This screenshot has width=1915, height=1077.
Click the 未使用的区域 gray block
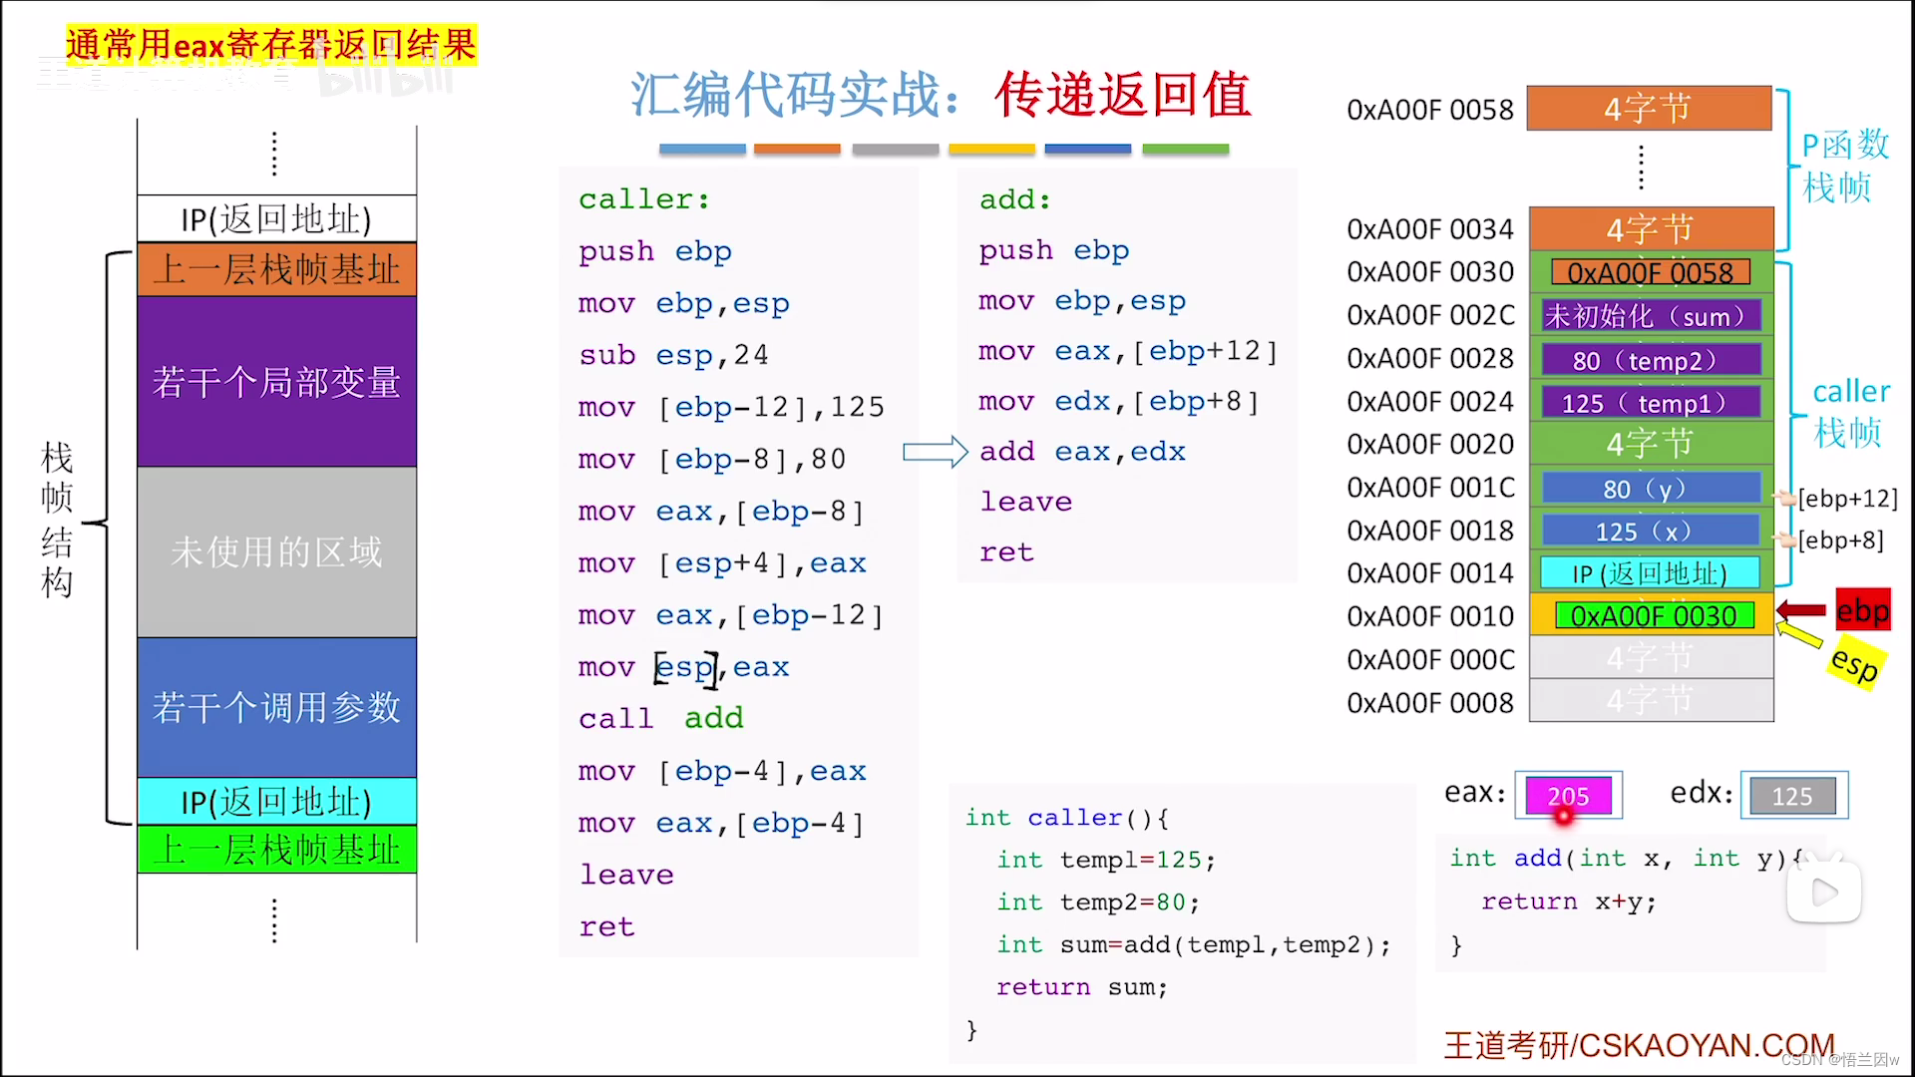tap(276, 551)
